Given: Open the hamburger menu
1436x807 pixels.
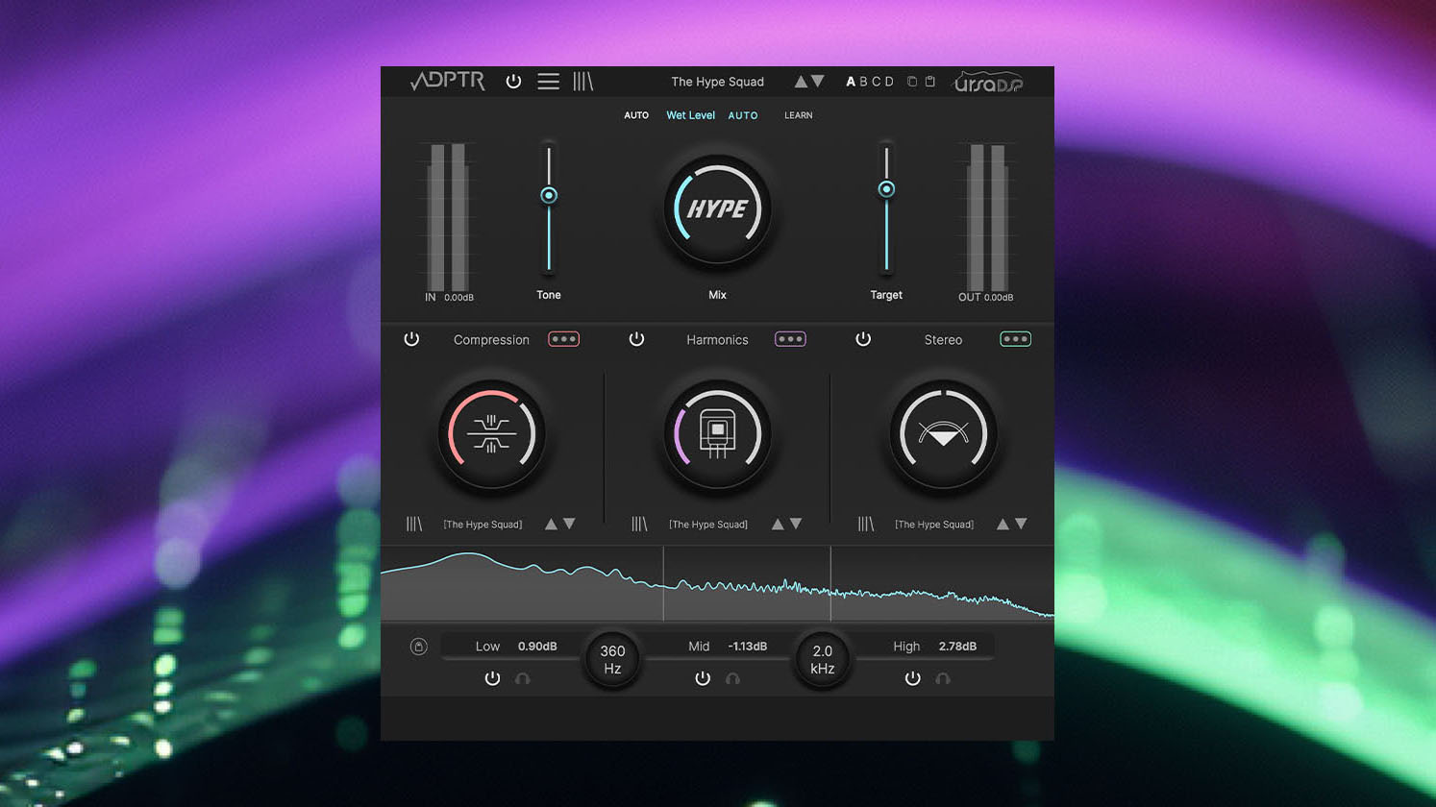Looking at the screenshot, I should (x=548, y=82).
